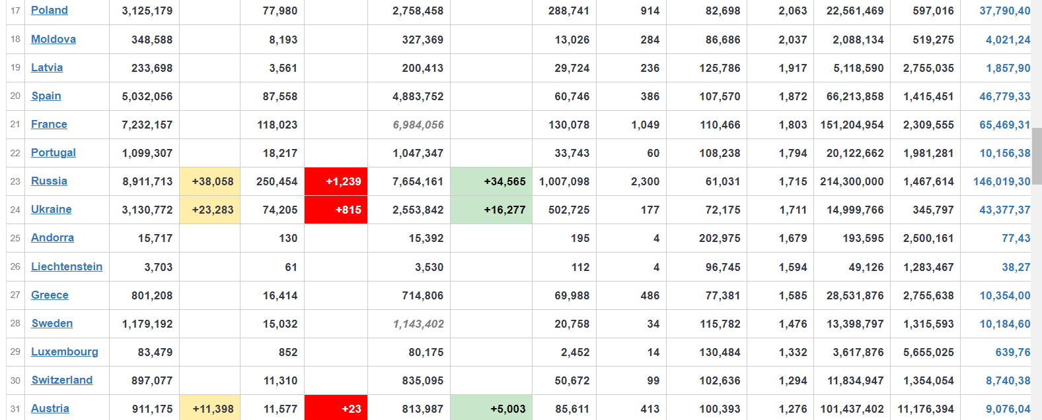Open Latvia's country page link
The width and height of the screenshot is (1042, 420).
click(x=47, y=67)
